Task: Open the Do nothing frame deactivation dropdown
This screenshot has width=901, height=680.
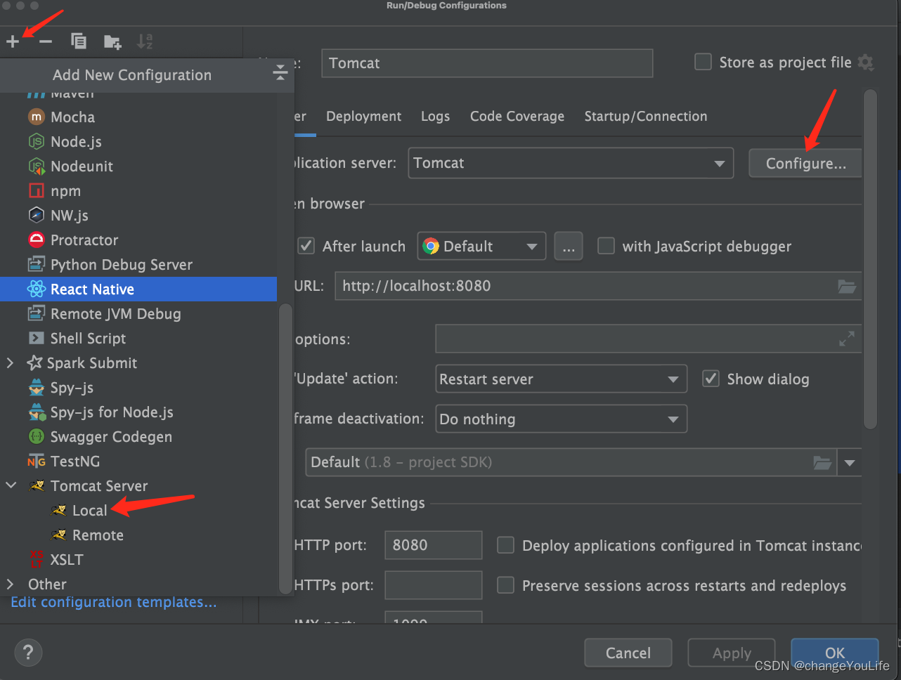Action: (561, 419)
